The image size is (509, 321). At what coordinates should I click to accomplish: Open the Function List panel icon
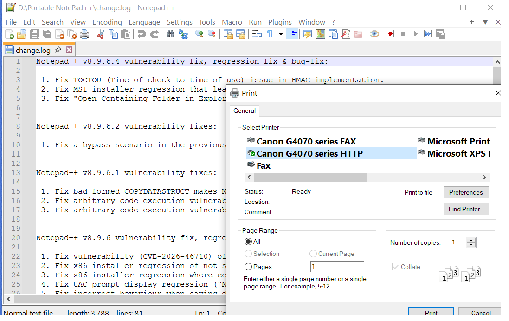click(346, 34)
